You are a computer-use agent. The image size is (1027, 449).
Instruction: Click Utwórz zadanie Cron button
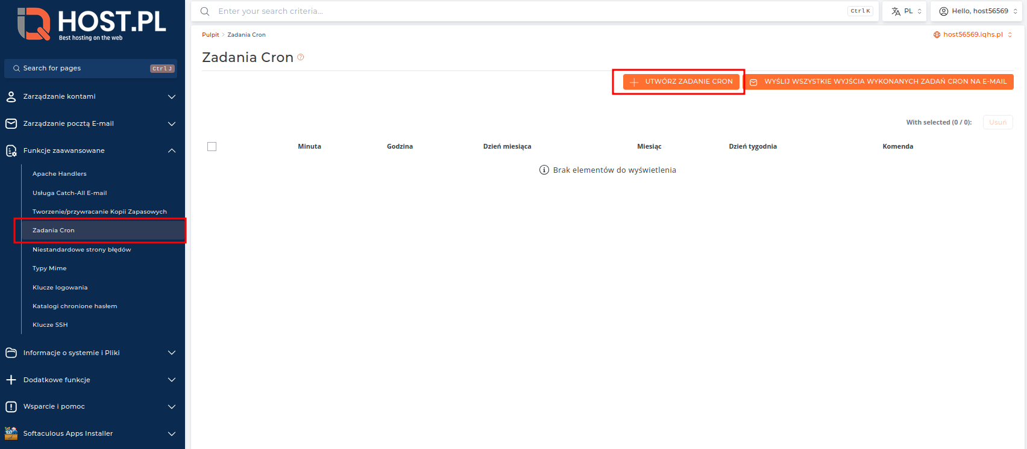point(681,82)
